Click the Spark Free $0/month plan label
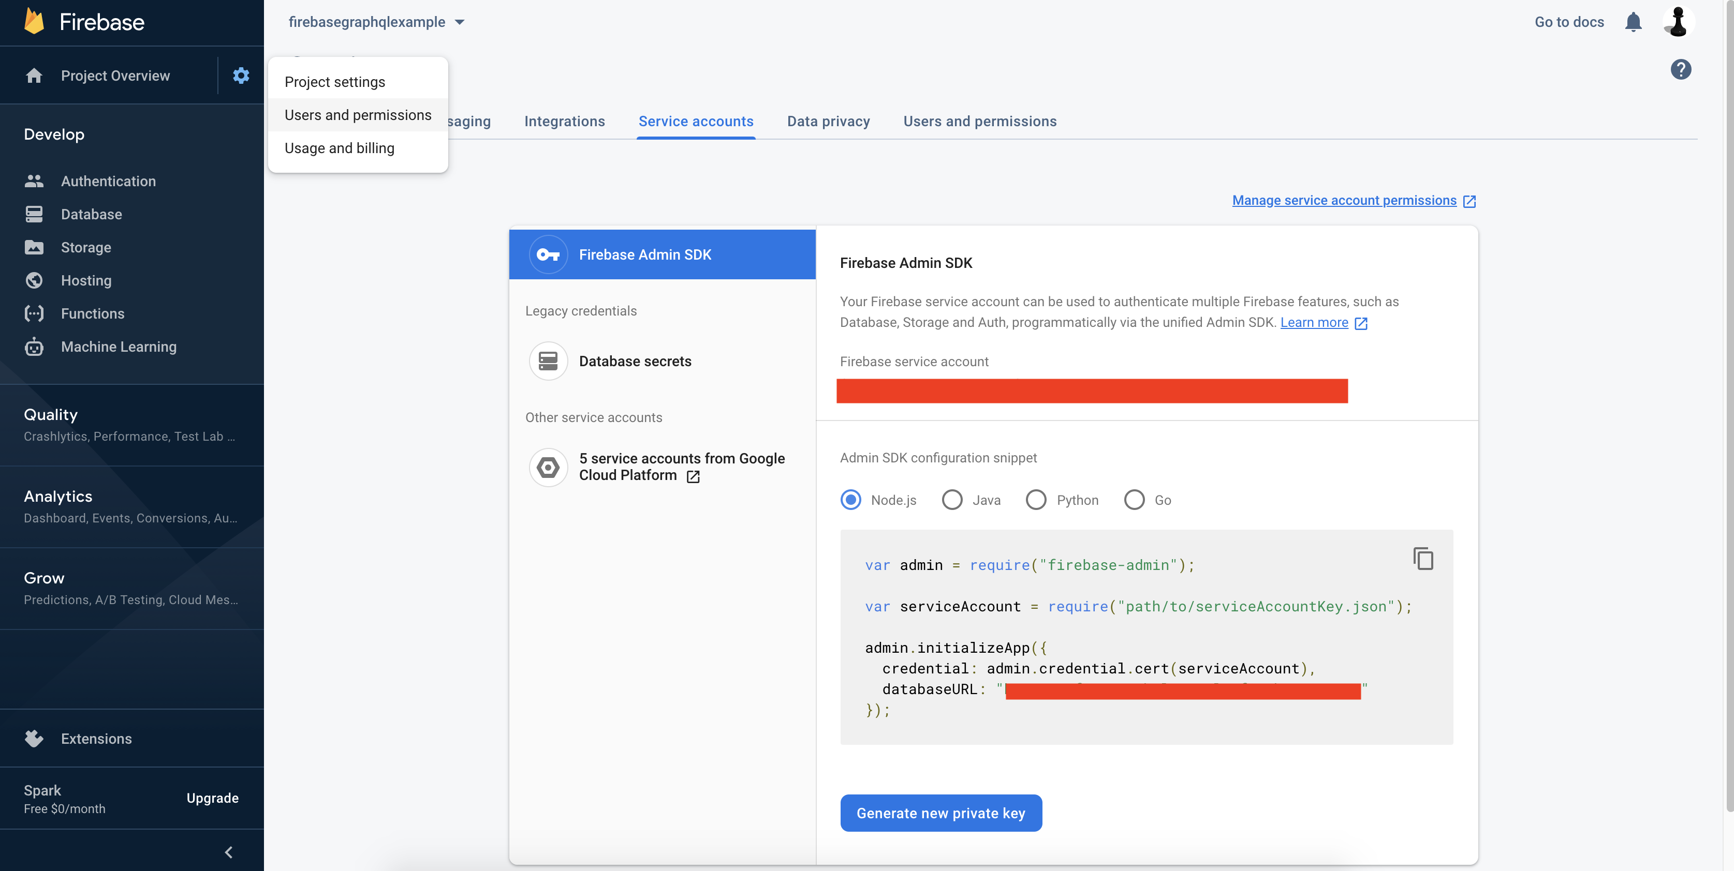Viewport: 1734px width, 871px height. tap(65, 799)
